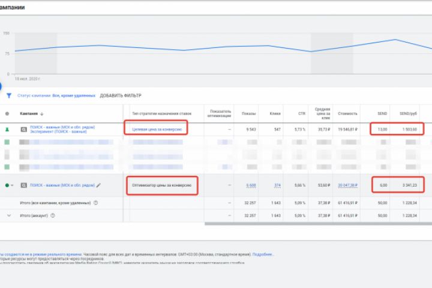The width and height of the screenshot is (432, 288).
Task: Sort by the Показы column header
Action: (249, 113)
